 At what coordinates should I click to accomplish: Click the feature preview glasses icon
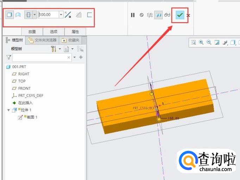[167, 15]
